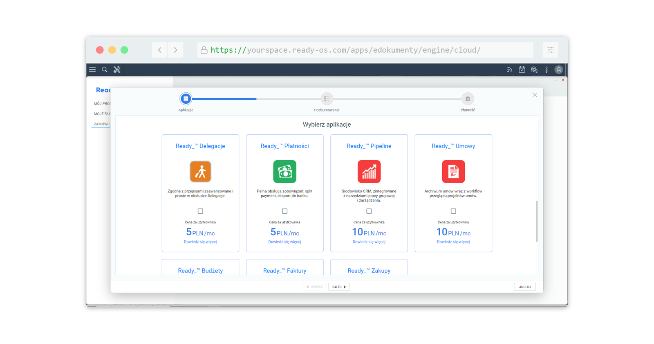
Task: Tick the Ready_ Pipeline checkbox
Action: coord(369,211)
